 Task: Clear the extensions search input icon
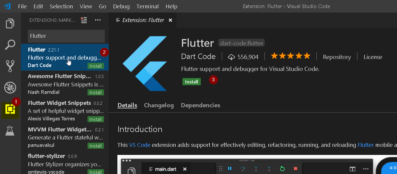click(84, 20)
